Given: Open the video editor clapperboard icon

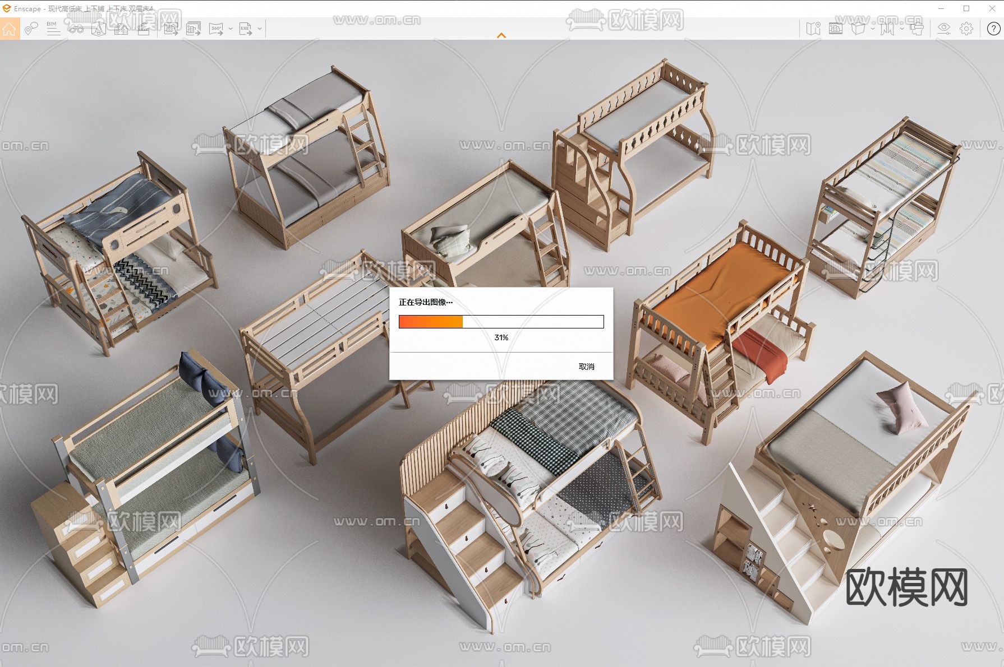Looking at the screenshot, I should pos(144,29).
